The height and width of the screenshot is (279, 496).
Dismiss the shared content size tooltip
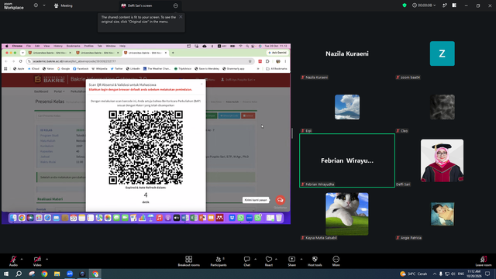pos(181,17)
